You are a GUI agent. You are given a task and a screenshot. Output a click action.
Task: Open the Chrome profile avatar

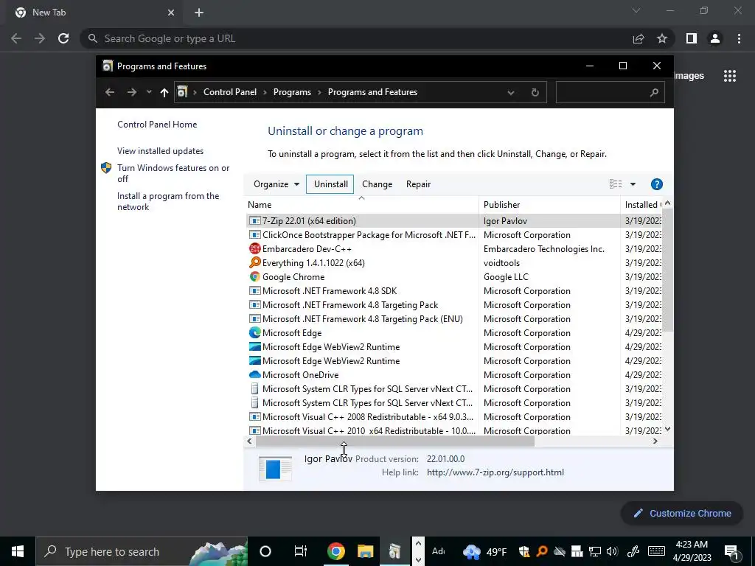tap(715, 38)
